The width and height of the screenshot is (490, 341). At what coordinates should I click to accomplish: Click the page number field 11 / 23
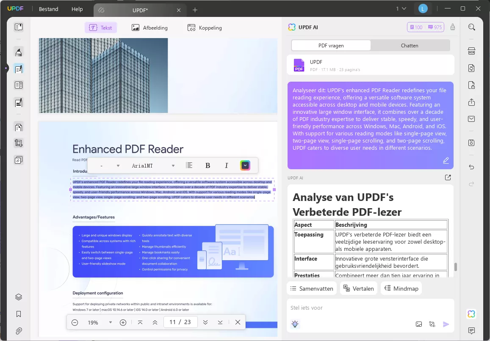pyautogui.click(x=180, y=322)
